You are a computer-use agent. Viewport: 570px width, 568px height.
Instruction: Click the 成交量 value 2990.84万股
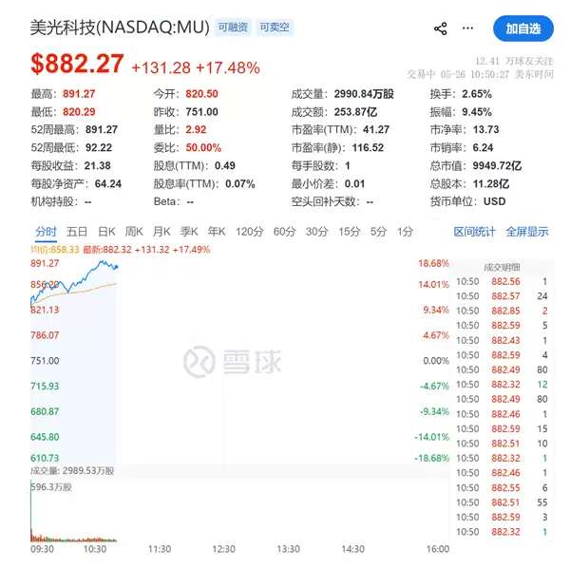click(x=364, y=94)
